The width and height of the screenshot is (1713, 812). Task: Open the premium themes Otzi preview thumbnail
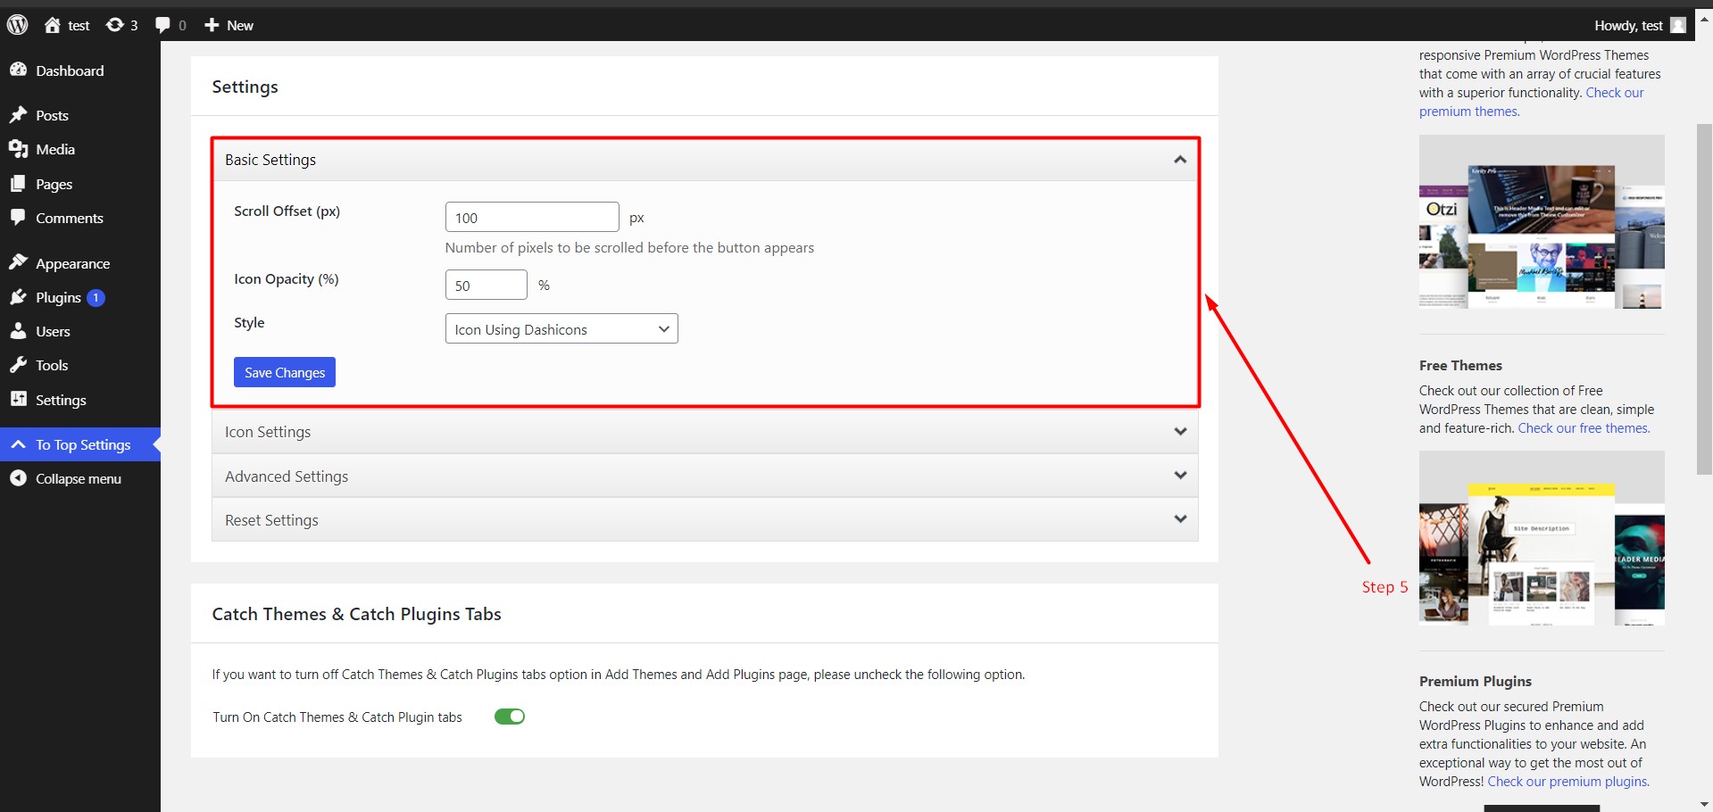[1542, 222]
